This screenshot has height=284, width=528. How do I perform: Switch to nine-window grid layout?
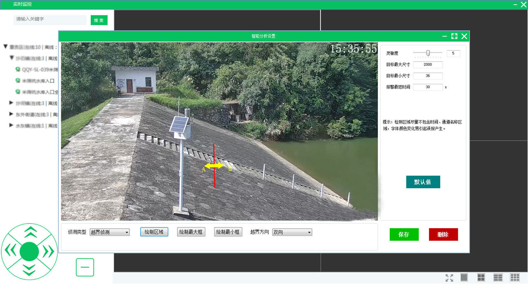[514, 277]
